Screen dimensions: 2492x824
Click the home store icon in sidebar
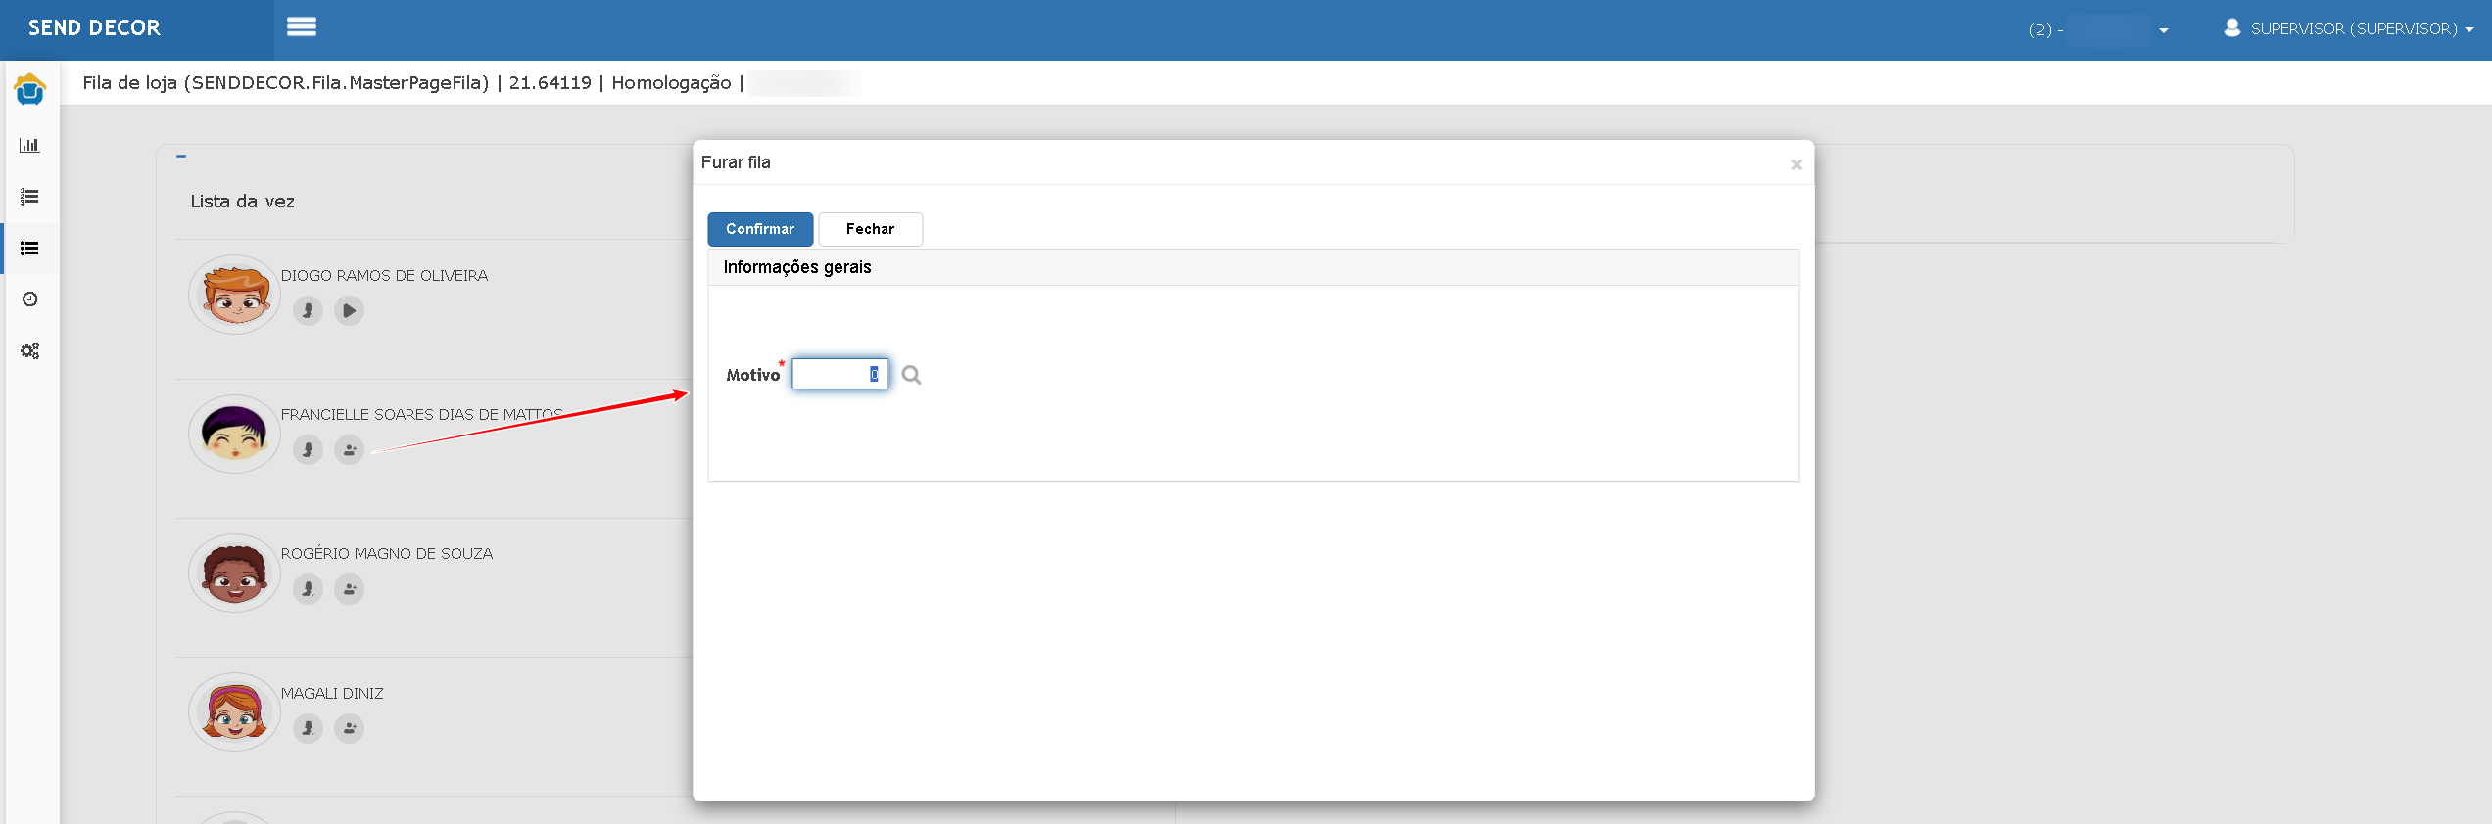pos(29,89)
